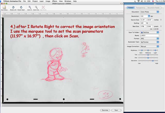Adjust the Tint slider
The image size is (165, 113).
click(148, 55)
